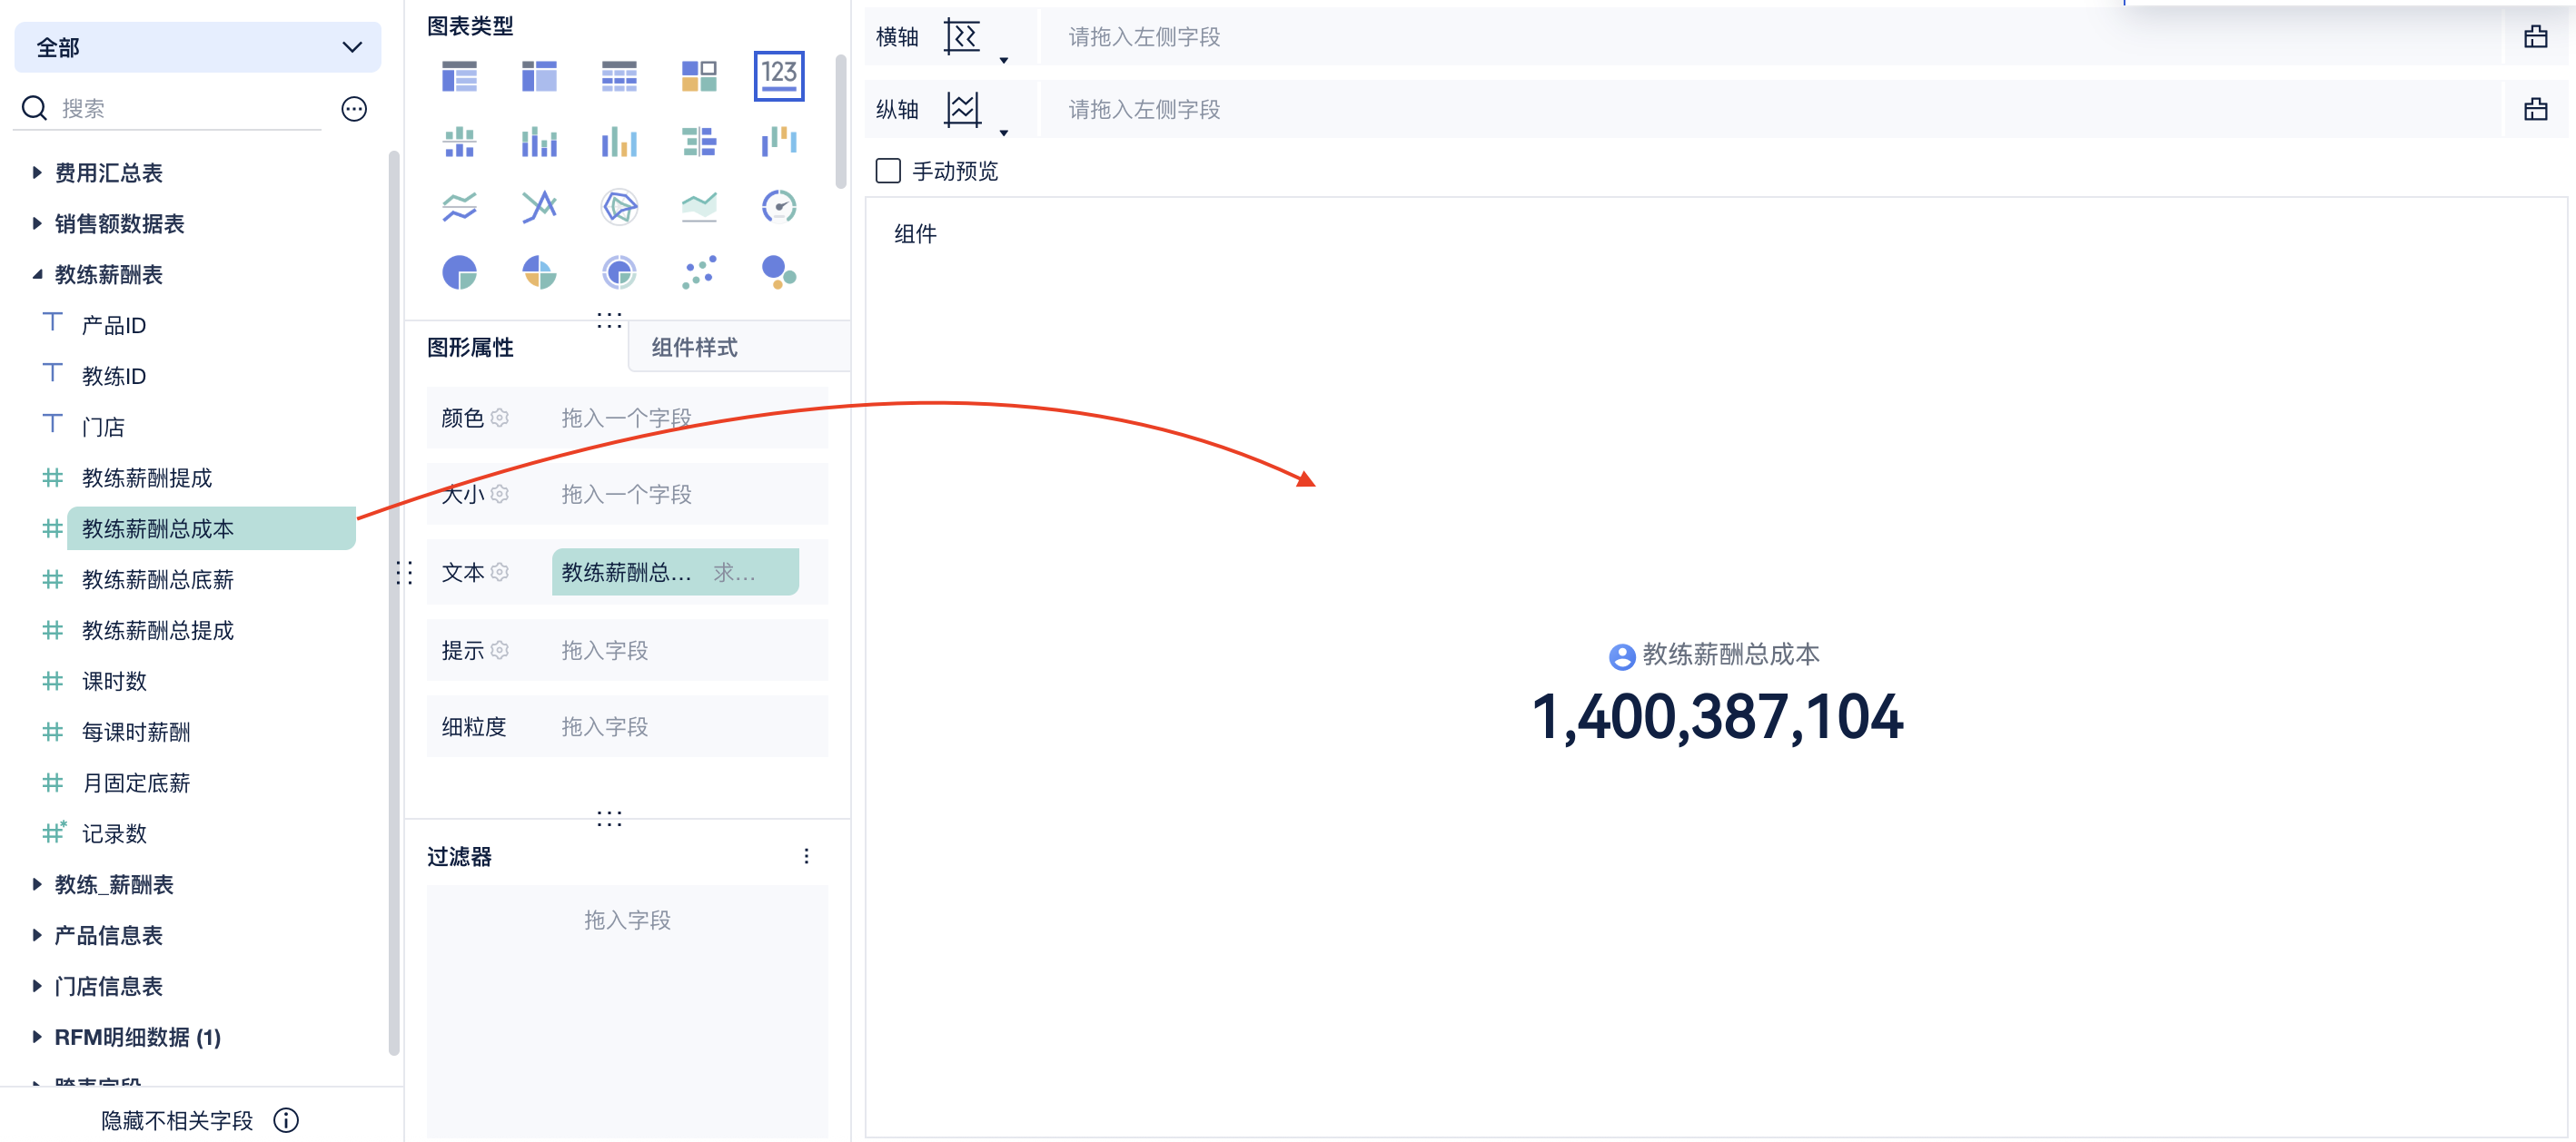Switch to the 图形属性 tab
Viewport: 2576px width, 1142px height.
pos(470,348)
